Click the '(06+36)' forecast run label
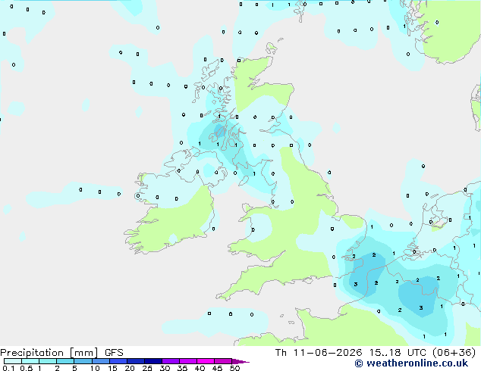Image resolution: width=481 pixels, height=371 pixels. (x=454, y=353)
